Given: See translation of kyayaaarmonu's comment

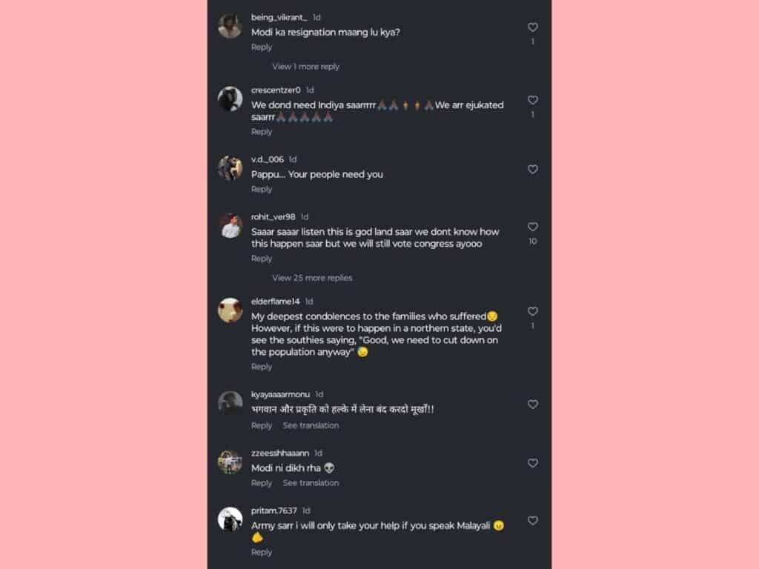Looking at the screenshot, I should coord(311,425).
